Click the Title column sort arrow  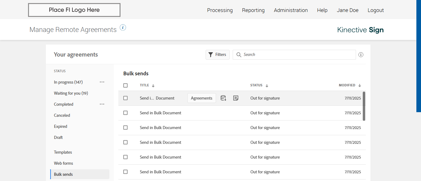(153, 86)
